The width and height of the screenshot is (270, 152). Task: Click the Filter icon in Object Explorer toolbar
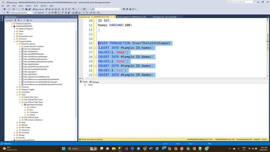click(x=24, y=20)
